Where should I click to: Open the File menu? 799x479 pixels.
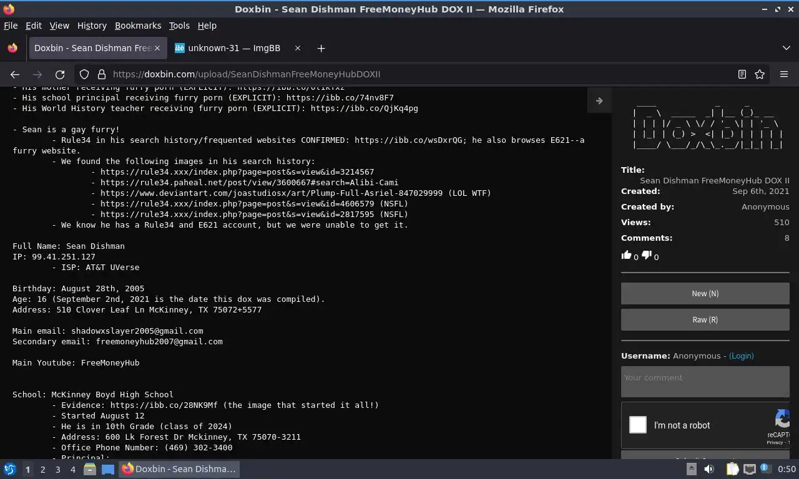11,26
